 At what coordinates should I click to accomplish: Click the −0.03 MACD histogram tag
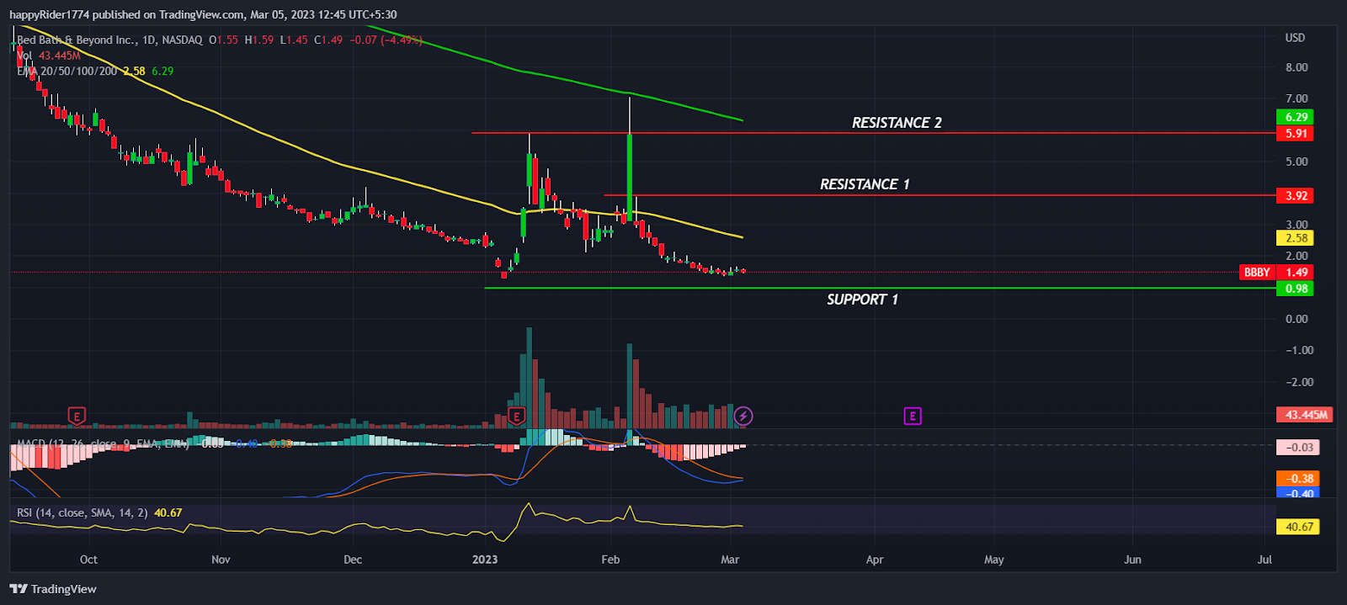[x=1298, y=447]
